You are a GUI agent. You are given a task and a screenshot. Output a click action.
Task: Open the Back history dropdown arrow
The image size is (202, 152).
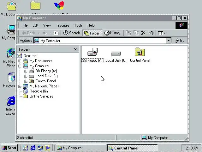(x=39, y=33)
